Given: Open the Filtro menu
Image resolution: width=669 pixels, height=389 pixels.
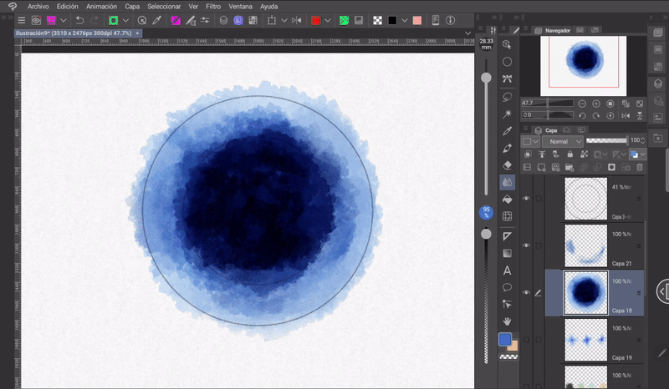Looking at the screenshot, I should (x=213, y=6).
